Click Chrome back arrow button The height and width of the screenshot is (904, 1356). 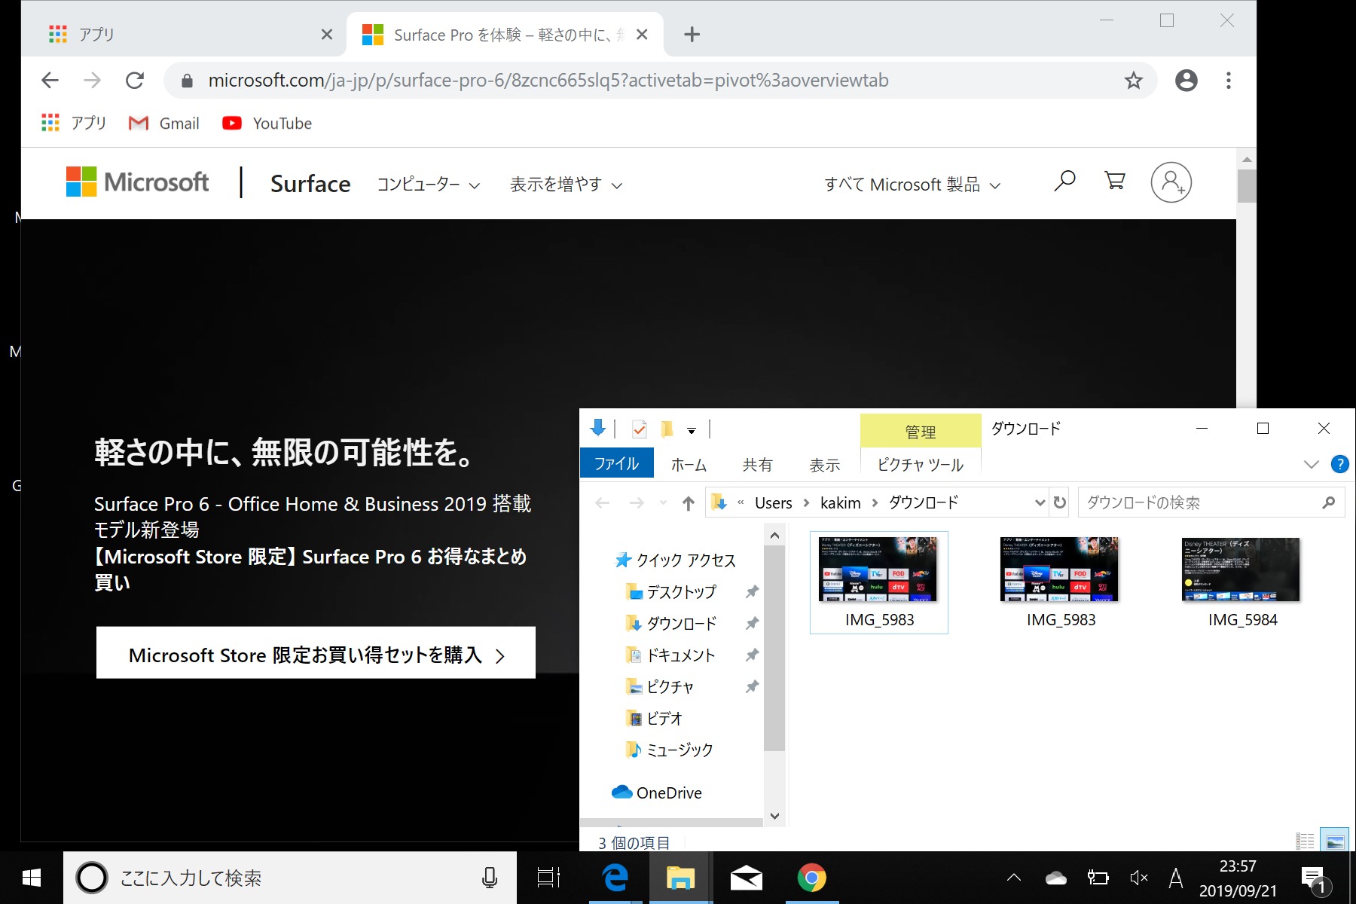click(x=50, y=81)
